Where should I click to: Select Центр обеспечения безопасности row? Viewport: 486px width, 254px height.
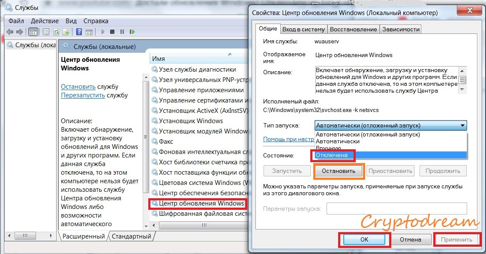199,193
